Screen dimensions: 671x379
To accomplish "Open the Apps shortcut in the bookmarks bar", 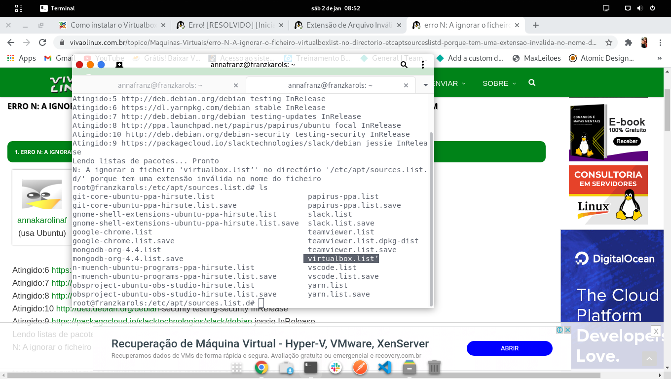I will click(22, 58).
